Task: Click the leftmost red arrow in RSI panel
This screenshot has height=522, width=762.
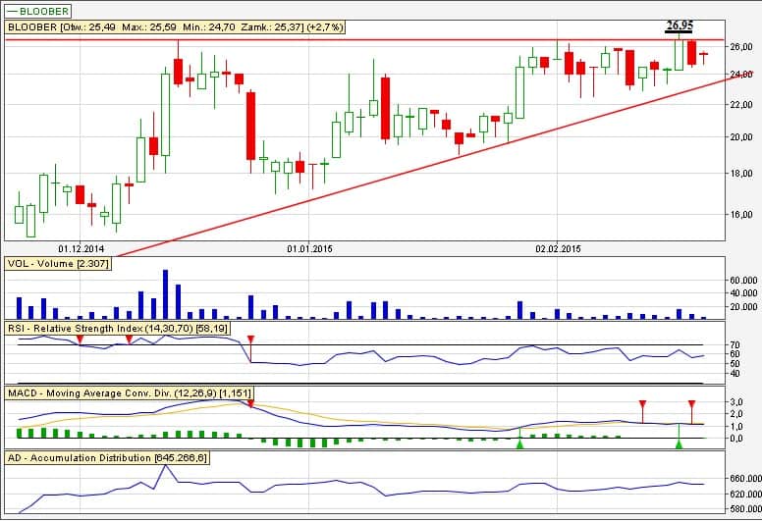Action: (x=80, y=339)
